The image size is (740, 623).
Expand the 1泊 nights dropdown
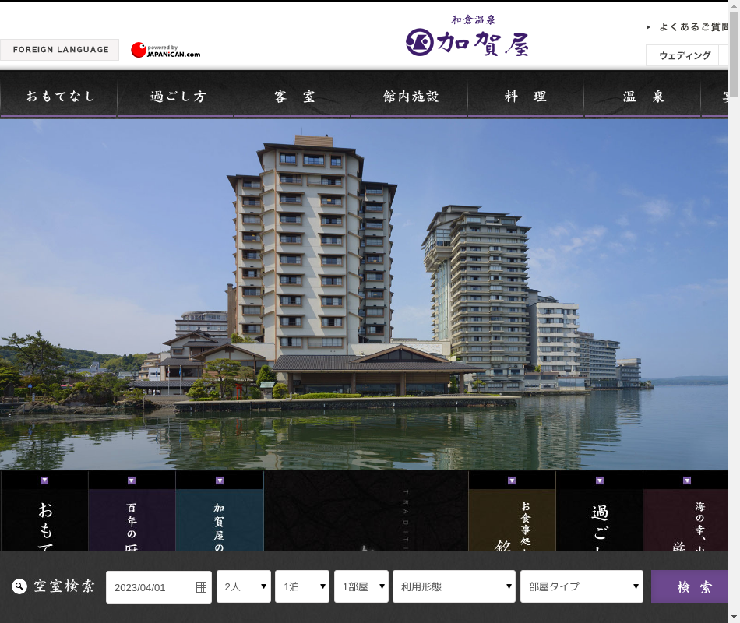pyautogui.click(x=302, y=586)
